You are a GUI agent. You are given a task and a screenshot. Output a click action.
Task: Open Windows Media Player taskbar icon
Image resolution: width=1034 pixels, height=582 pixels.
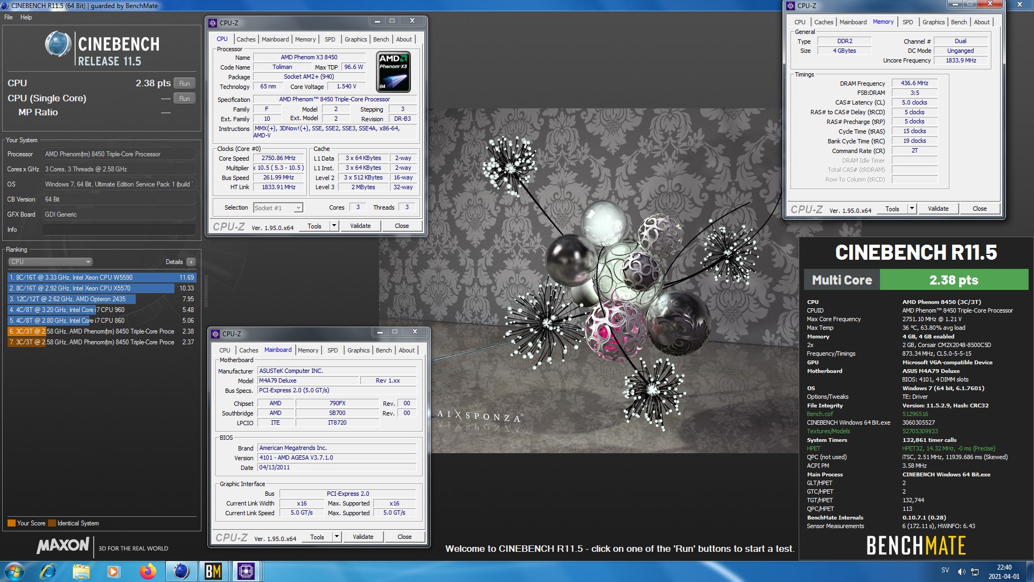click(113, 571)
